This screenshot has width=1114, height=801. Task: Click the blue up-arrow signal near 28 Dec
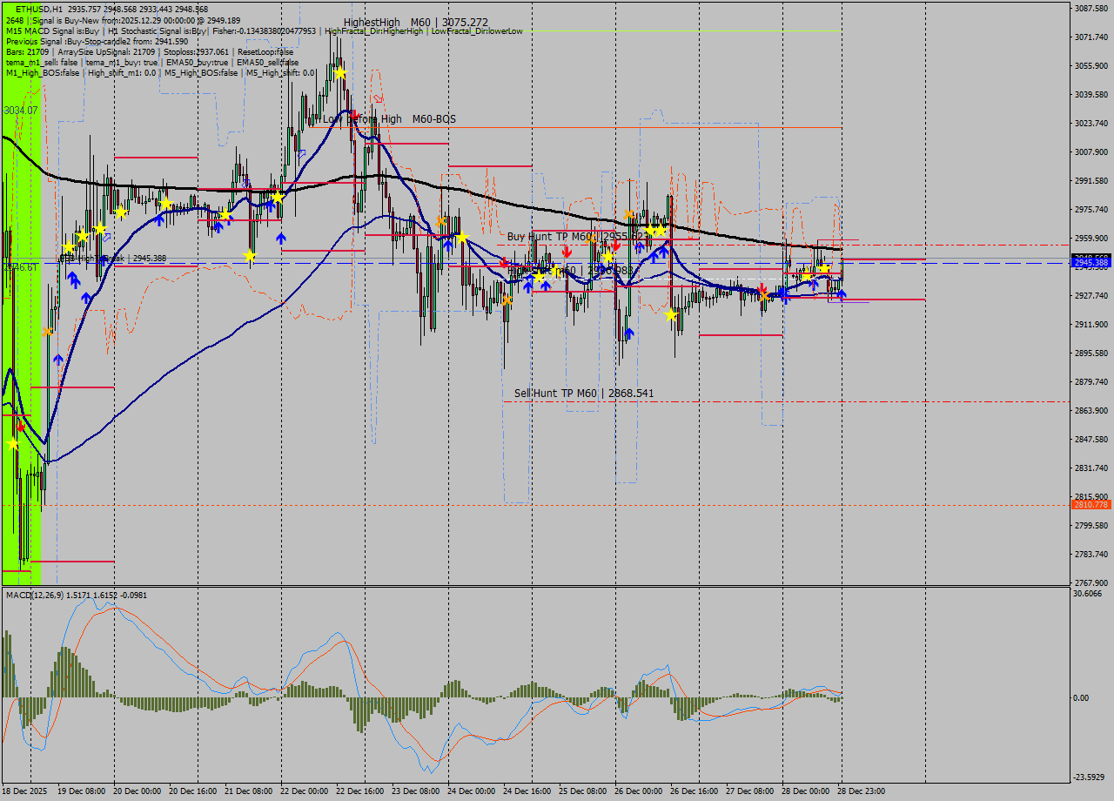[x=842, y=293]
